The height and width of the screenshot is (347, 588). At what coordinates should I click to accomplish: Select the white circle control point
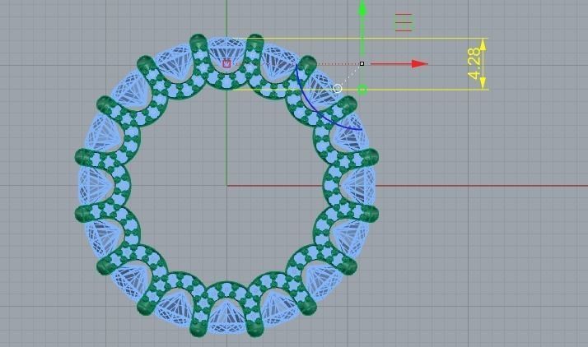pyautogui.click(x=338, y=88)
